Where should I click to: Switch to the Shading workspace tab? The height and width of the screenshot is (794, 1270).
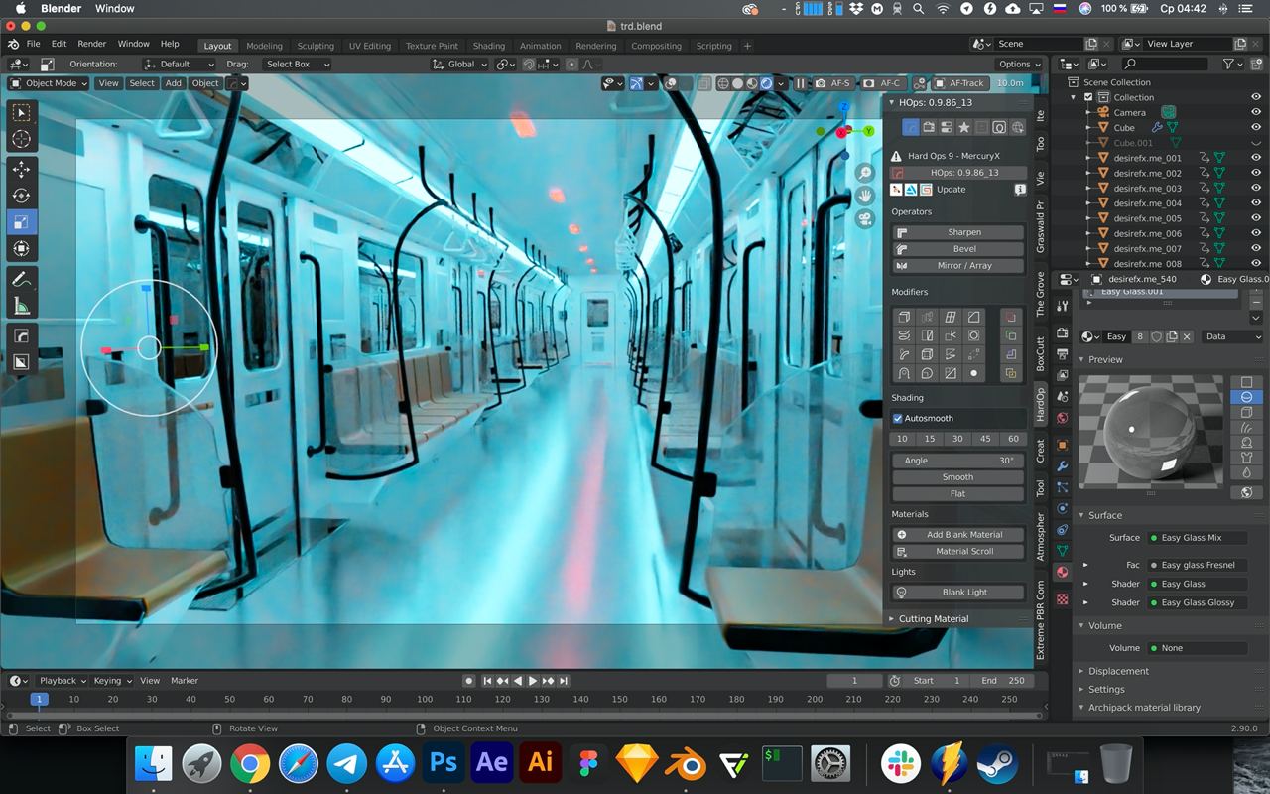point(488,46)
